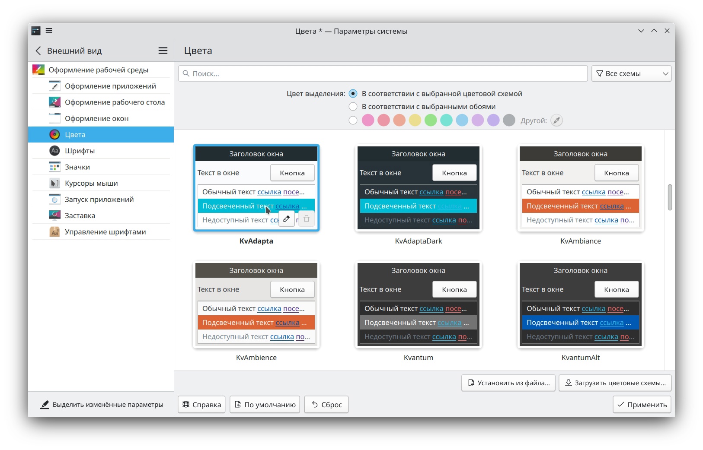Click the System Settings app icon in the title bar
This screenshot has height=450, width=703.
36,31
